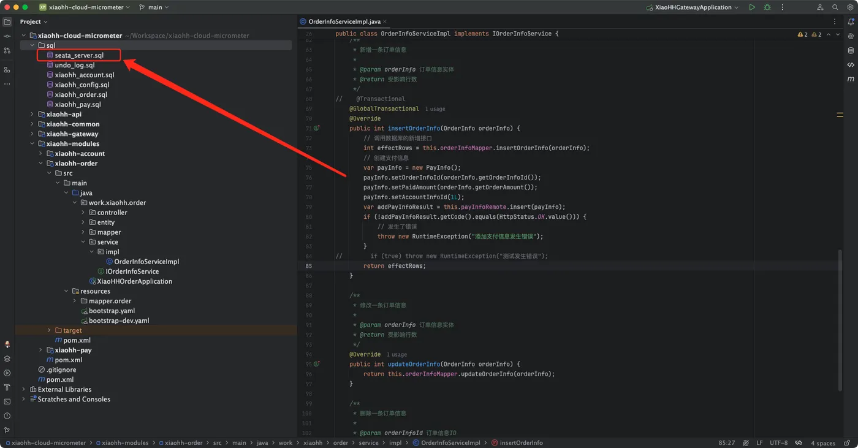Expand the xiaohh-api module
The width and height of the screenshot is (858, 448).
pos(32,114)
